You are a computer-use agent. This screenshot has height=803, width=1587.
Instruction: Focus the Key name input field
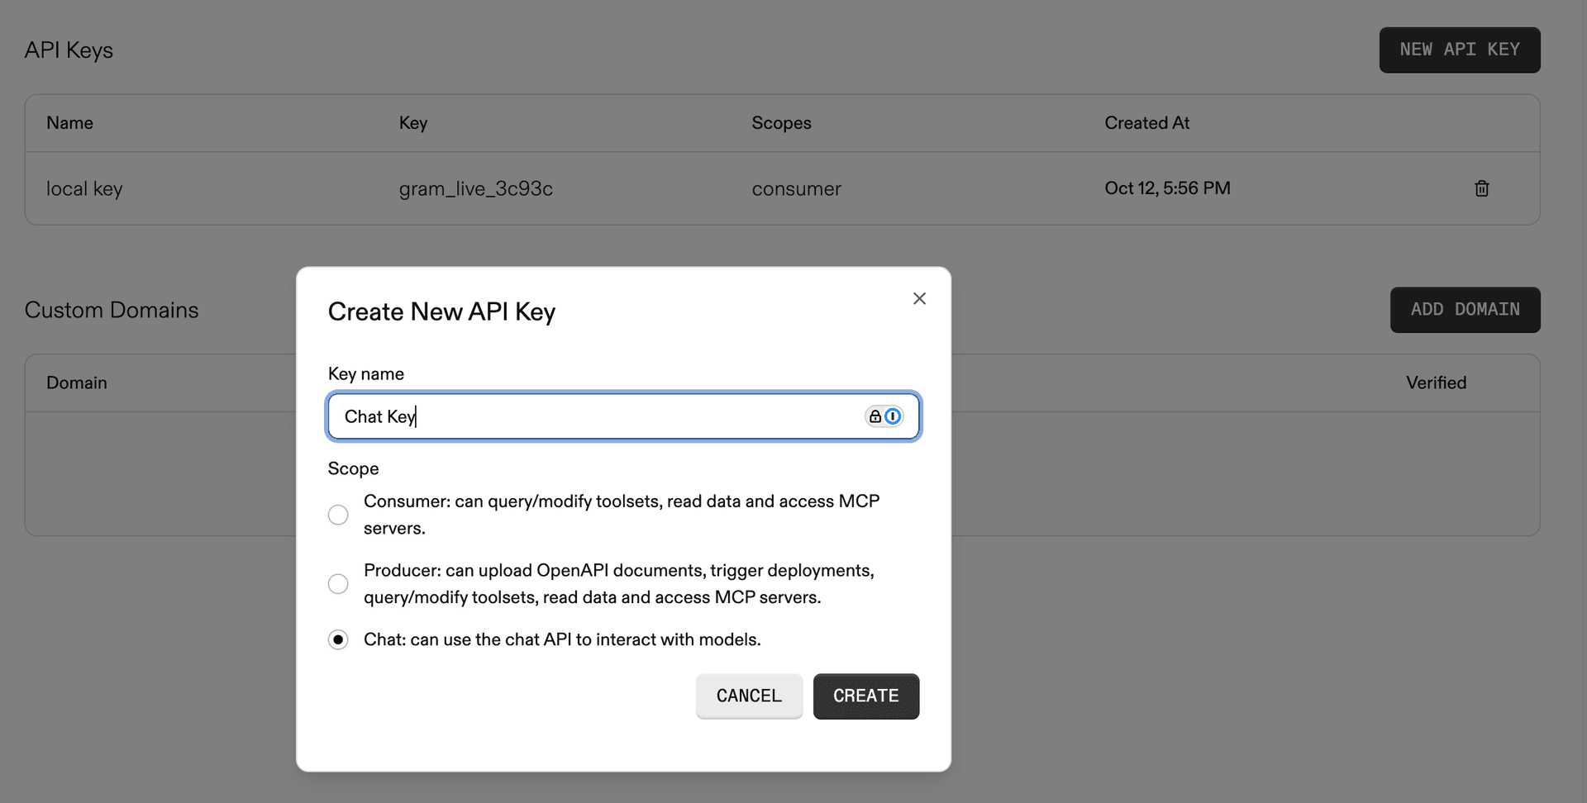[x=579, y=416]
